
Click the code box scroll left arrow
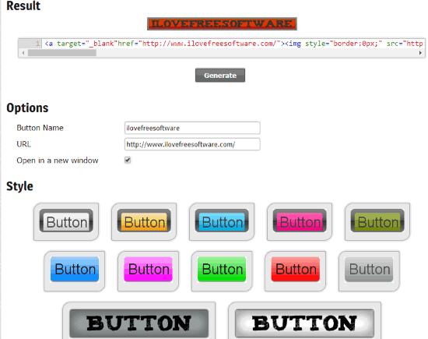tap(23, 53)
